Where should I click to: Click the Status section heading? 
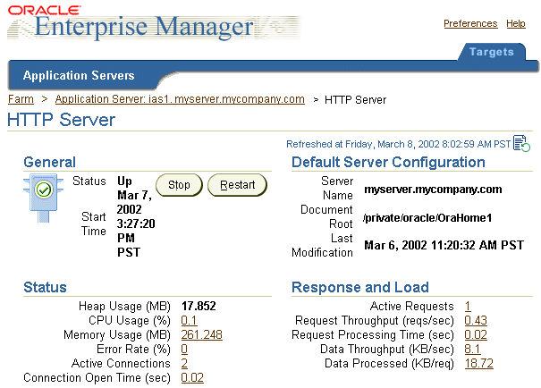(45, 287)
